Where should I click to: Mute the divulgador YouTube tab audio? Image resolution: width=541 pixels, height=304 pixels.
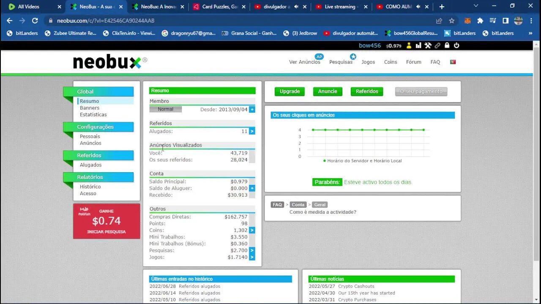tap(296, 7)
